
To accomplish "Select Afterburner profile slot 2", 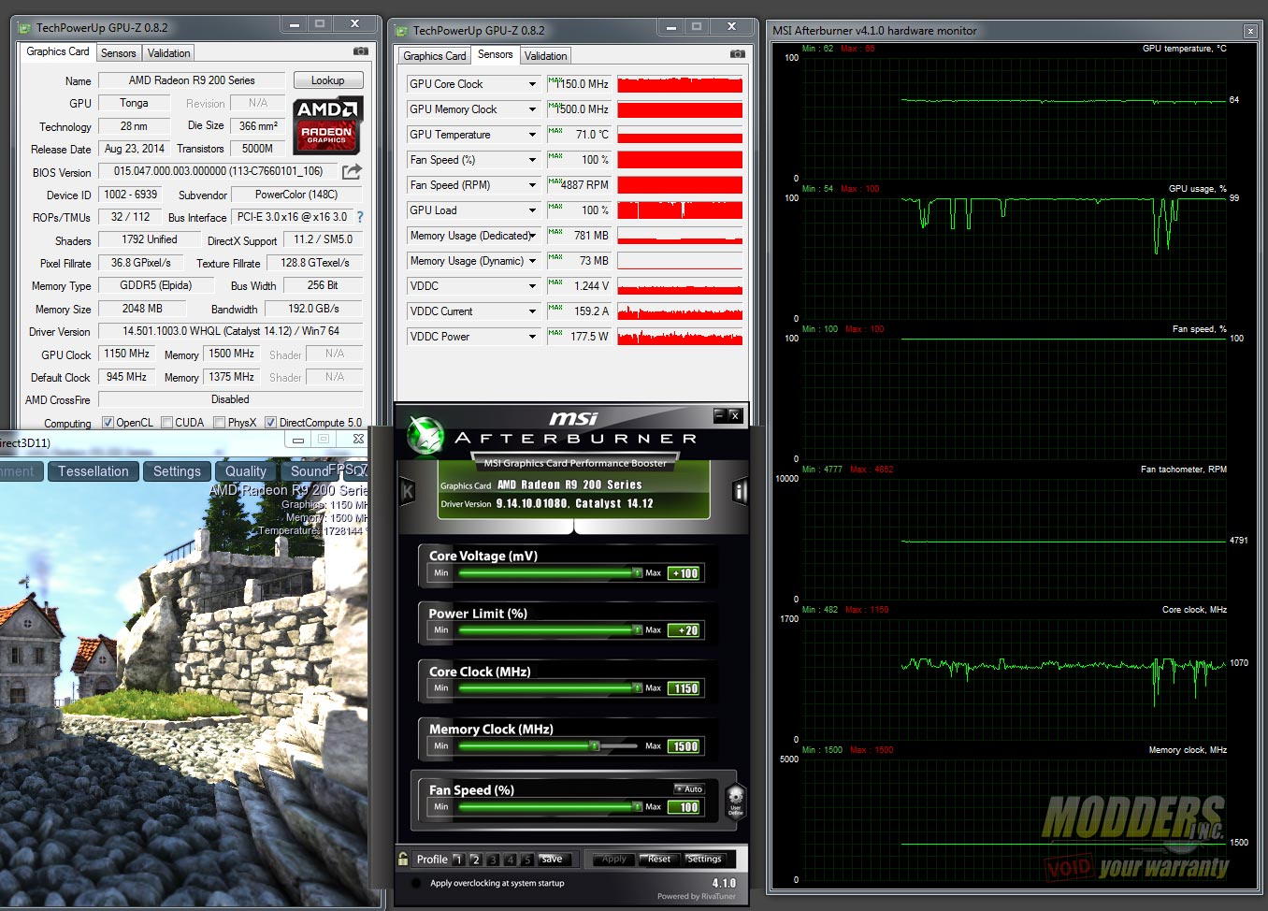I will coord(475,860).
